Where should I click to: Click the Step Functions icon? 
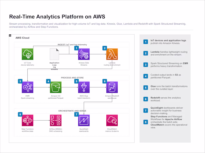[27, 120]
